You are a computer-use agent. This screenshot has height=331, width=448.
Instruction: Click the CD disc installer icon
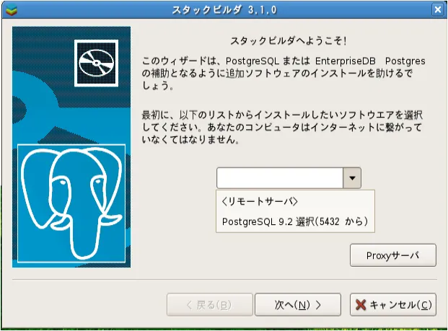pos(96,63)
